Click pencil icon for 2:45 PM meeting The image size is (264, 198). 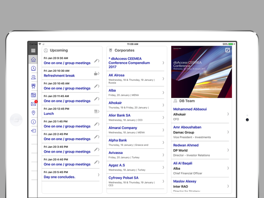tap(96, 137)
